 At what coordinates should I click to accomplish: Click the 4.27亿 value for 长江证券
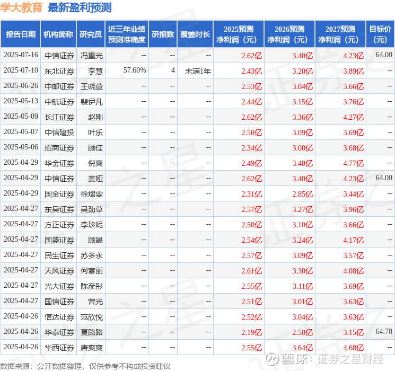pyautogui.click(x=354, y=117)
